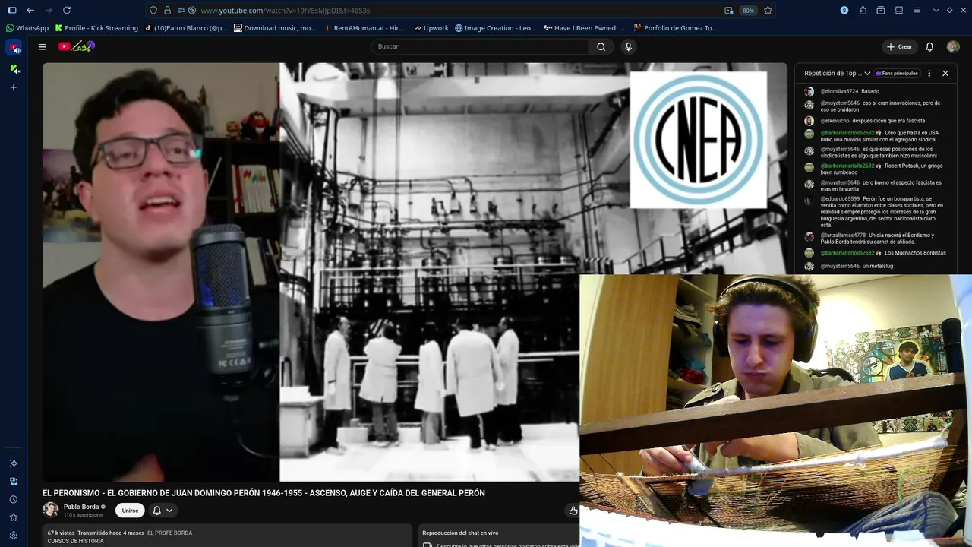Open the Porfolio de Gomez bookmark
The height and width of the screenshot is (547, 972).
(675, 28)
